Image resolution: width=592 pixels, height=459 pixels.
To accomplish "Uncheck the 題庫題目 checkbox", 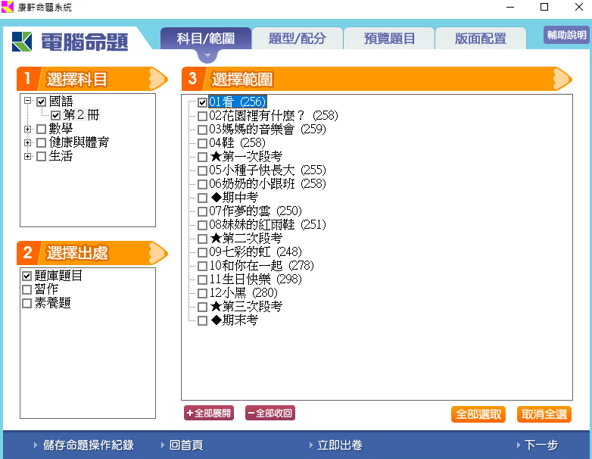I will tap(27, 276).
